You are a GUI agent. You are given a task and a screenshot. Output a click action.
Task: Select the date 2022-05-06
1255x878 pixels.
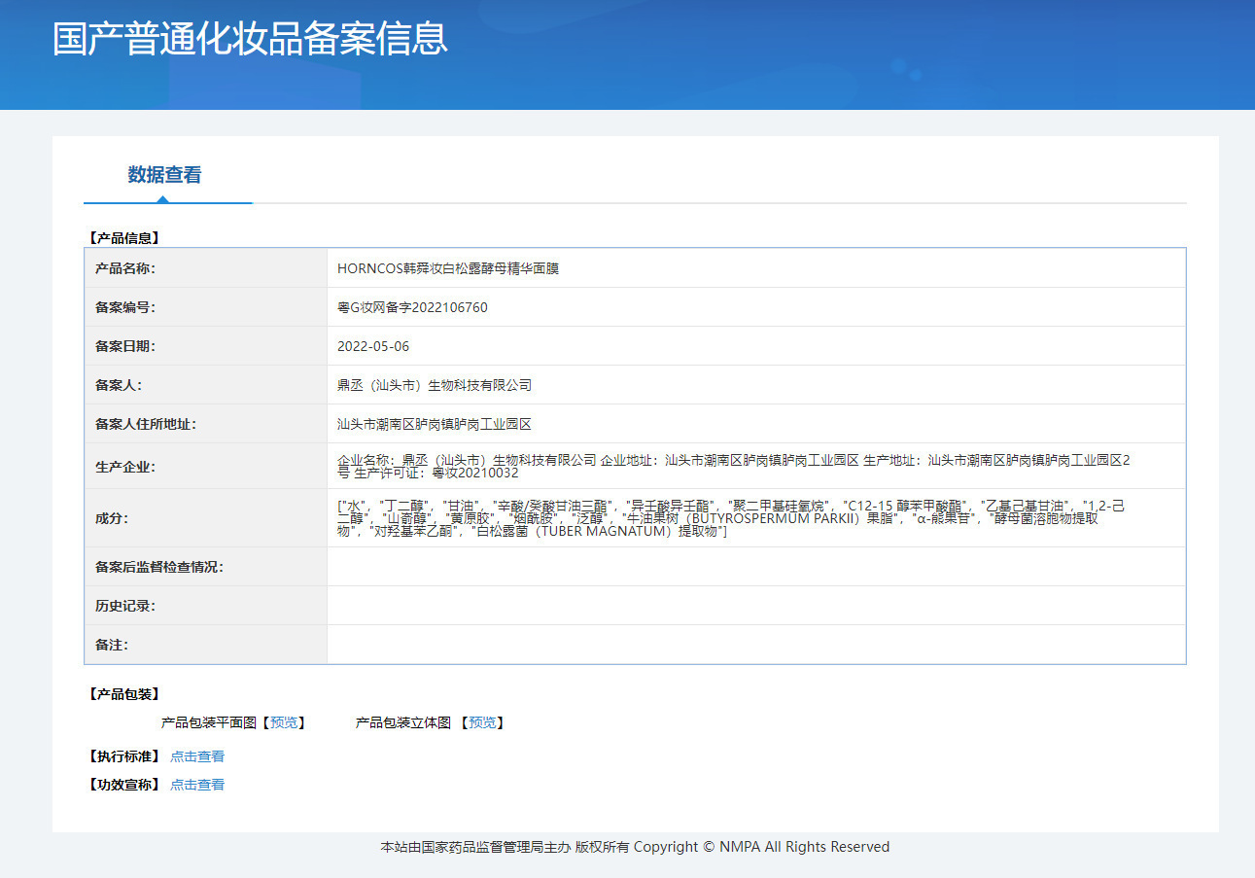click(374, 346)
